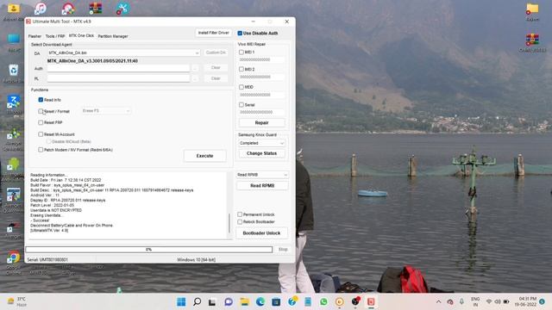Click the Repair button
This screenshot has width=552, height=310.
coord(261,122)
